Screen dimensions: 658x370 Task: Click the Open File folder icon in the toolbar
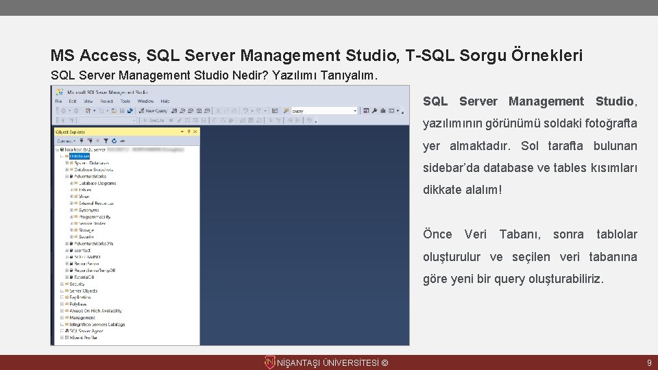[114, 111]
